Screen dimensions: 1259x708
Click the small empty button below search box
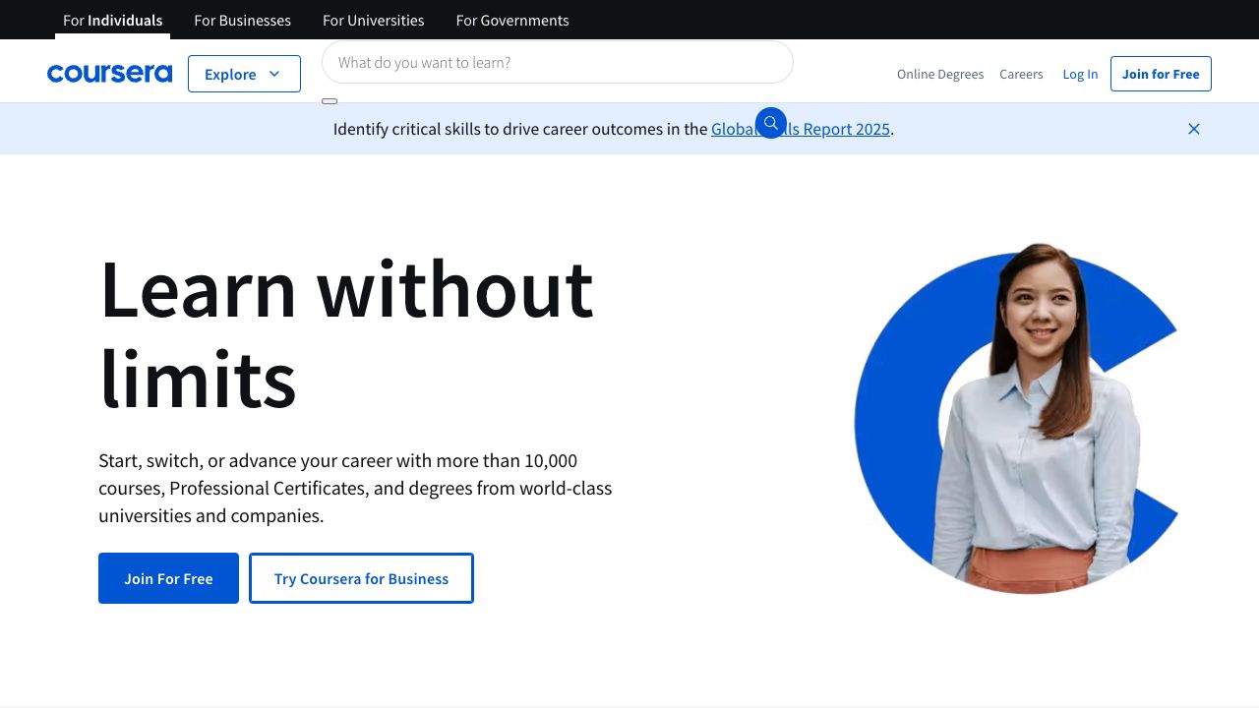point(330,101)
